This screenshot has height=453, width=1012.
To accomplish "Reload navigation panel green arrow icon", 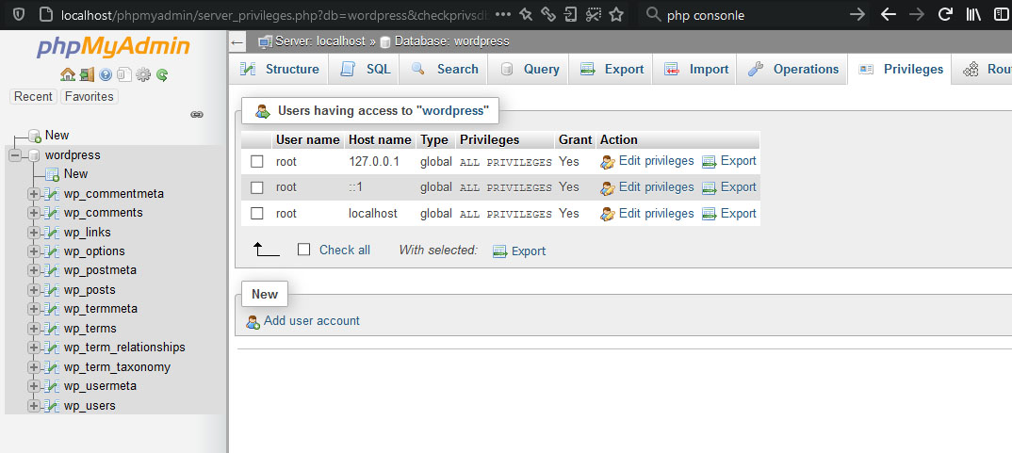I will click(x=162, y=74).
